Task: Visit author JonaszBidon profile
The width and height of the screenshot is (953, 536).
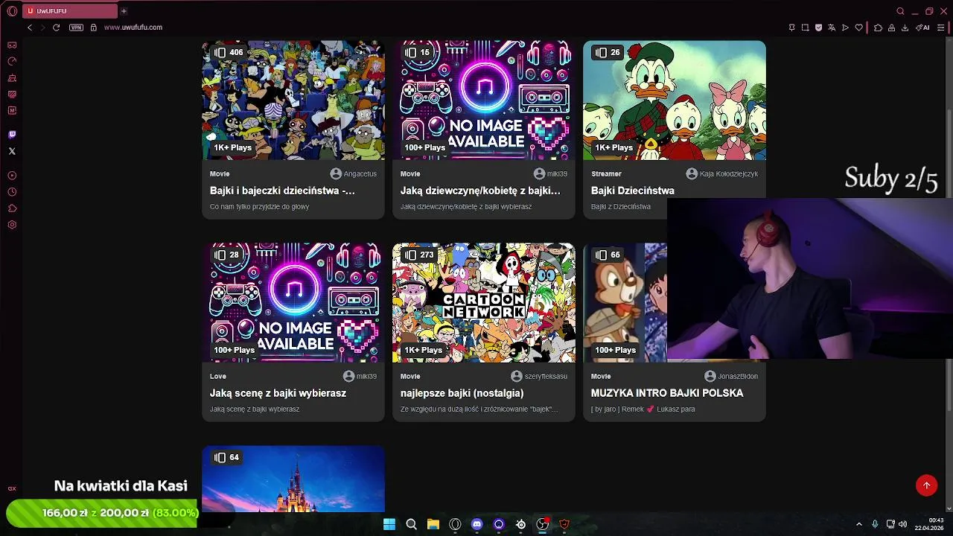Action: coord(731,376)
